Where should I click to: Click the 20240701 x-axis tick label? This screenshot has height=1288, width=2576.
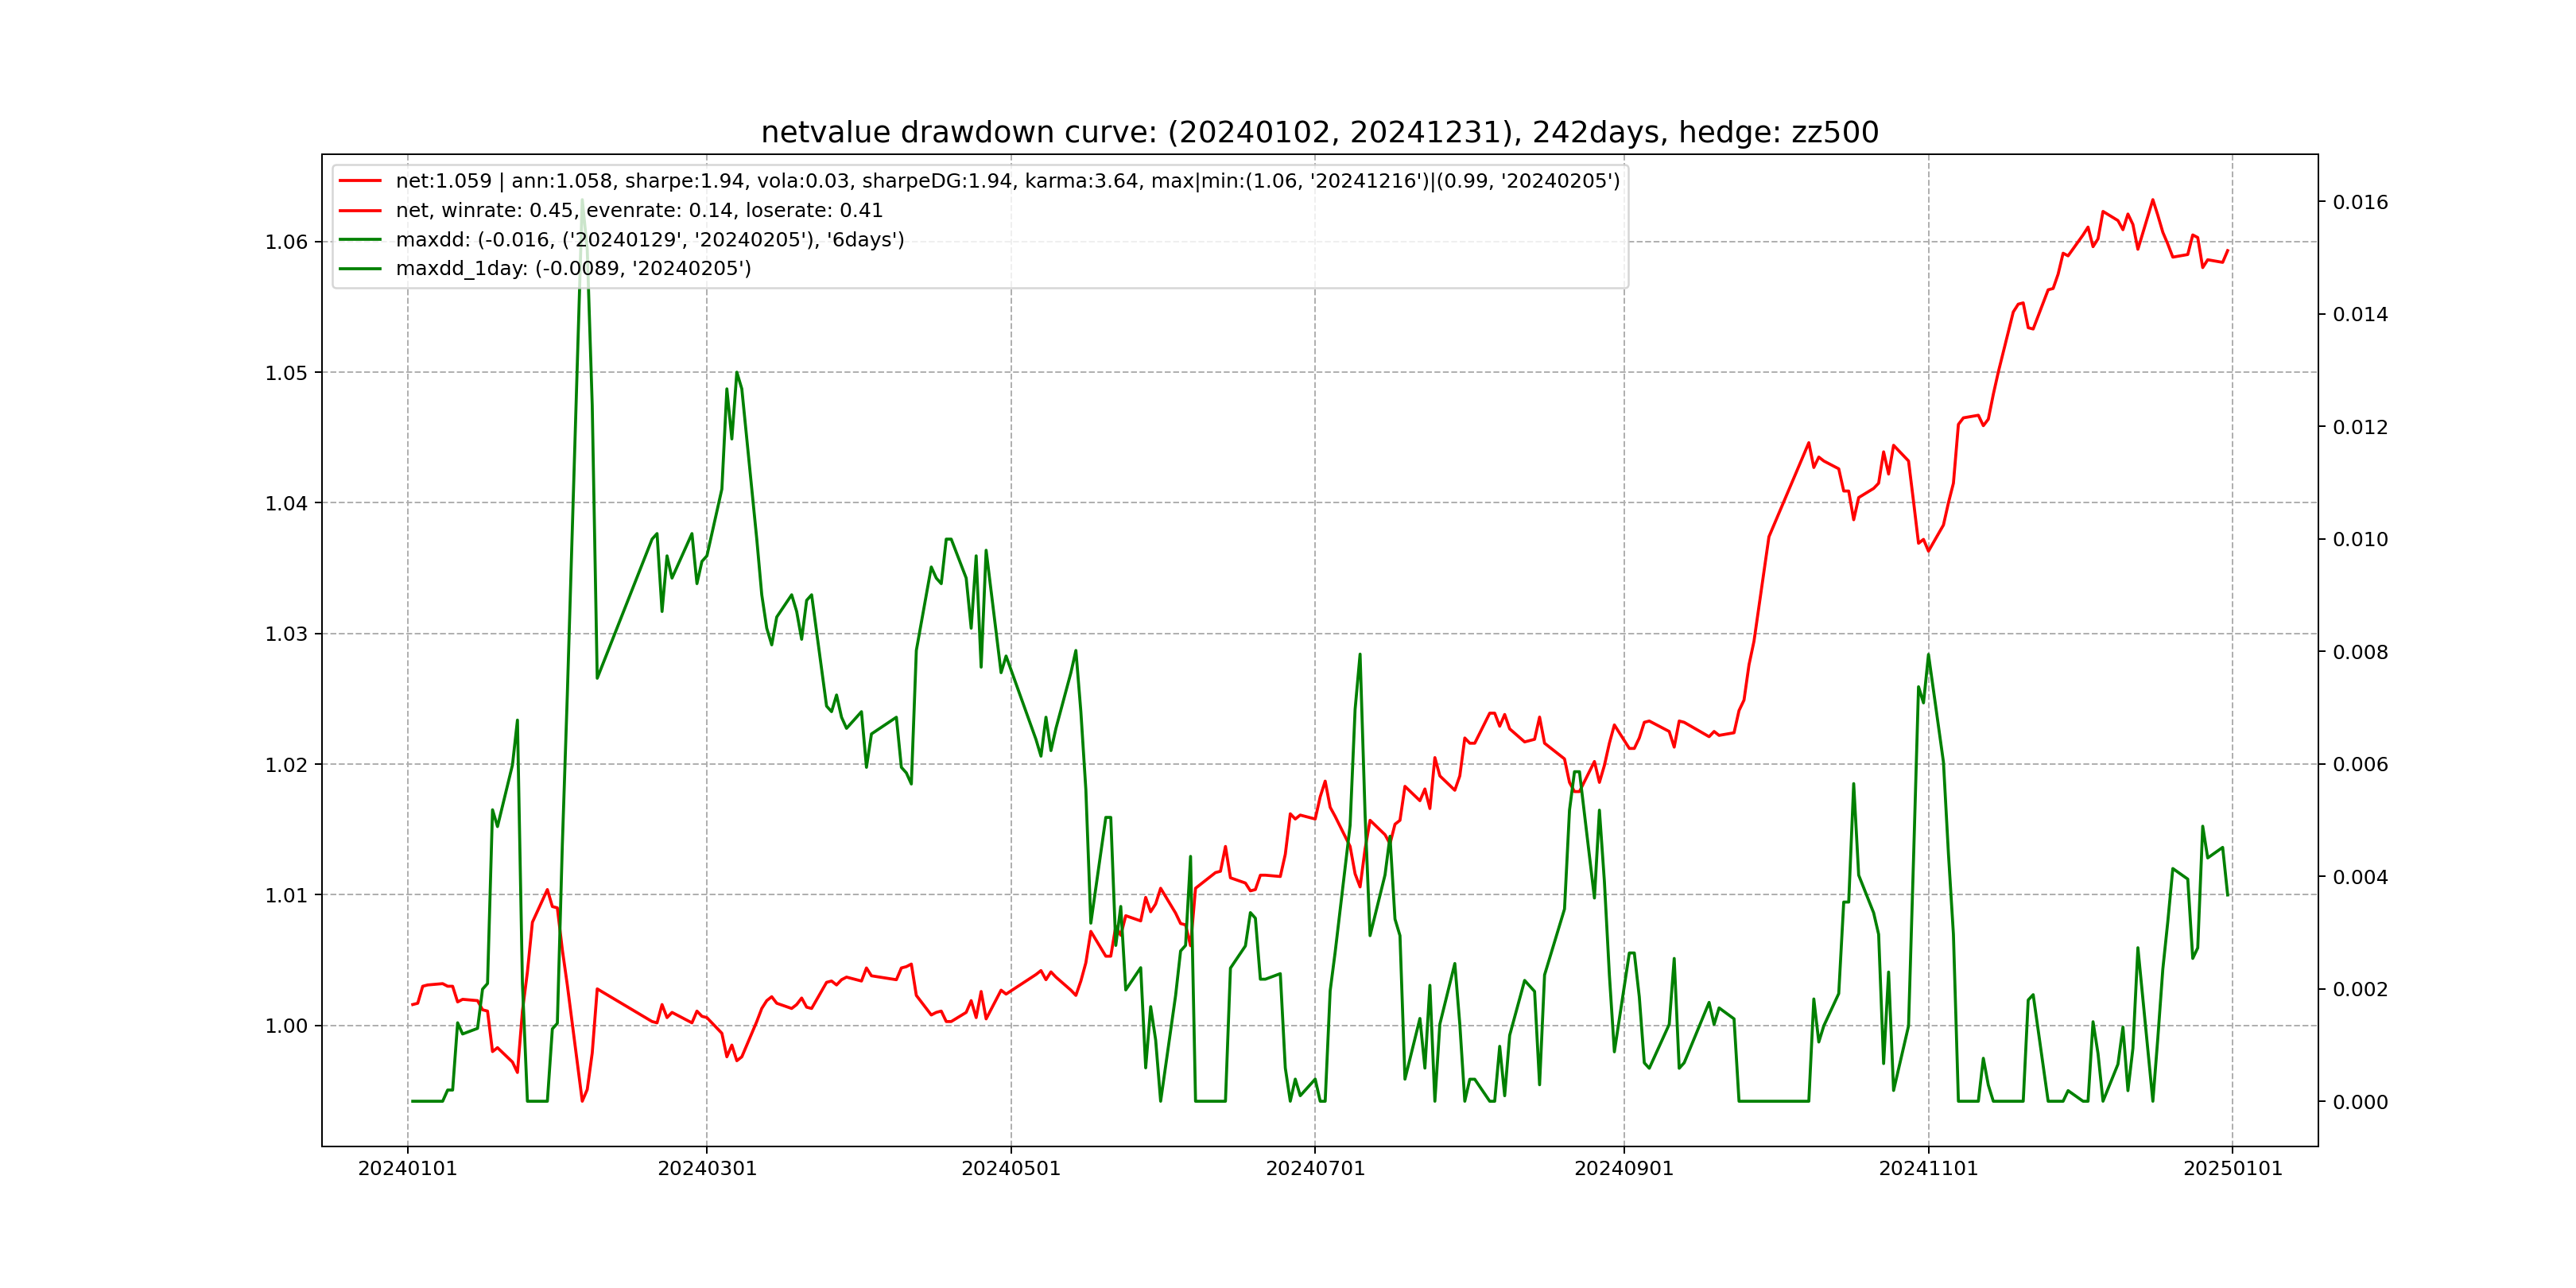[x=1315, y=1169]
